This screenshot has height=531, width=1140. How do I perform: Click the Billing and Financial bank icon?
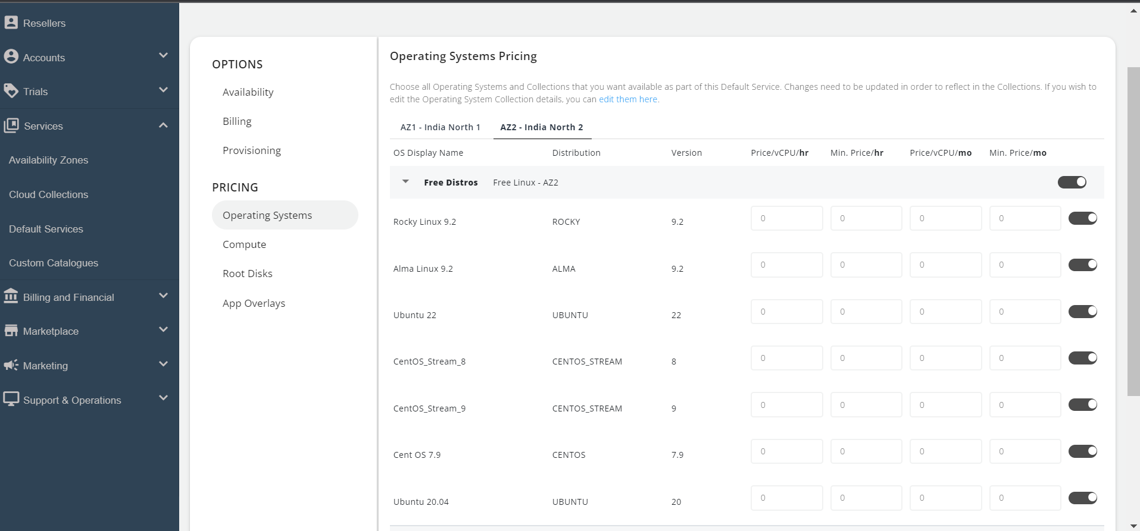[x=11, y=296]
